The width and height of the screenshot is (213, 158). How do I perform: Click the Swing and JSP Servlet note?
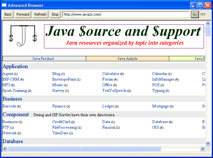pos(74,115)
